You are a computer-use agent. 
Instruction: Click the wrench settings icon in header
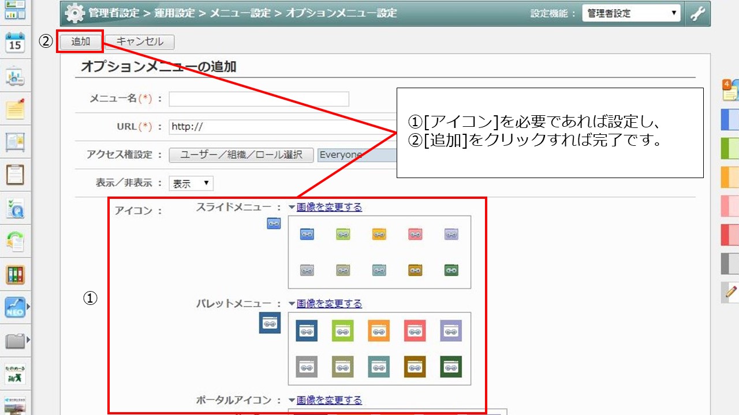[698, 13]
